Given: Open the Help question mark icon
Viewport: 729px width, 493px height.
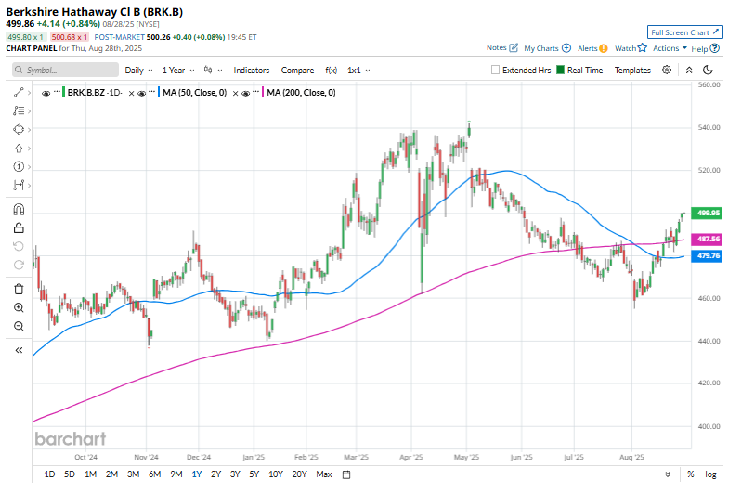Looking at the screenshot, I should (715, 48).
